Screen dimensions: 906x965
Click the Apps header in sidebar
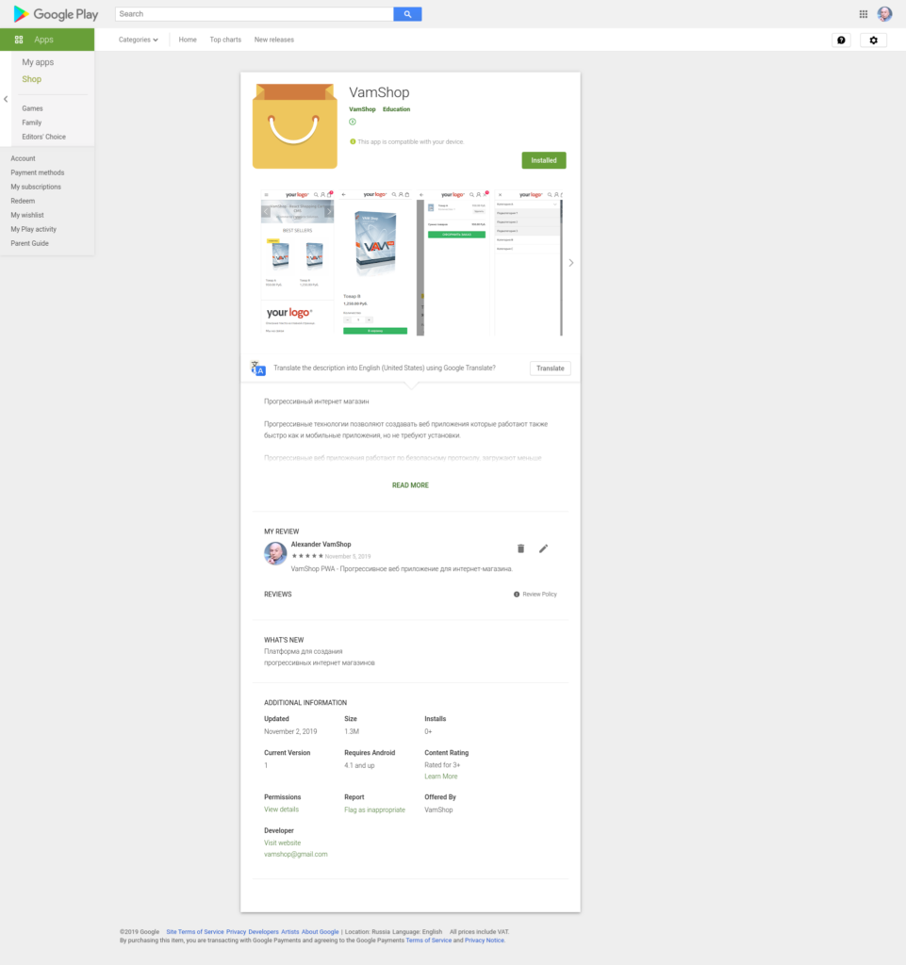point(47,40)
